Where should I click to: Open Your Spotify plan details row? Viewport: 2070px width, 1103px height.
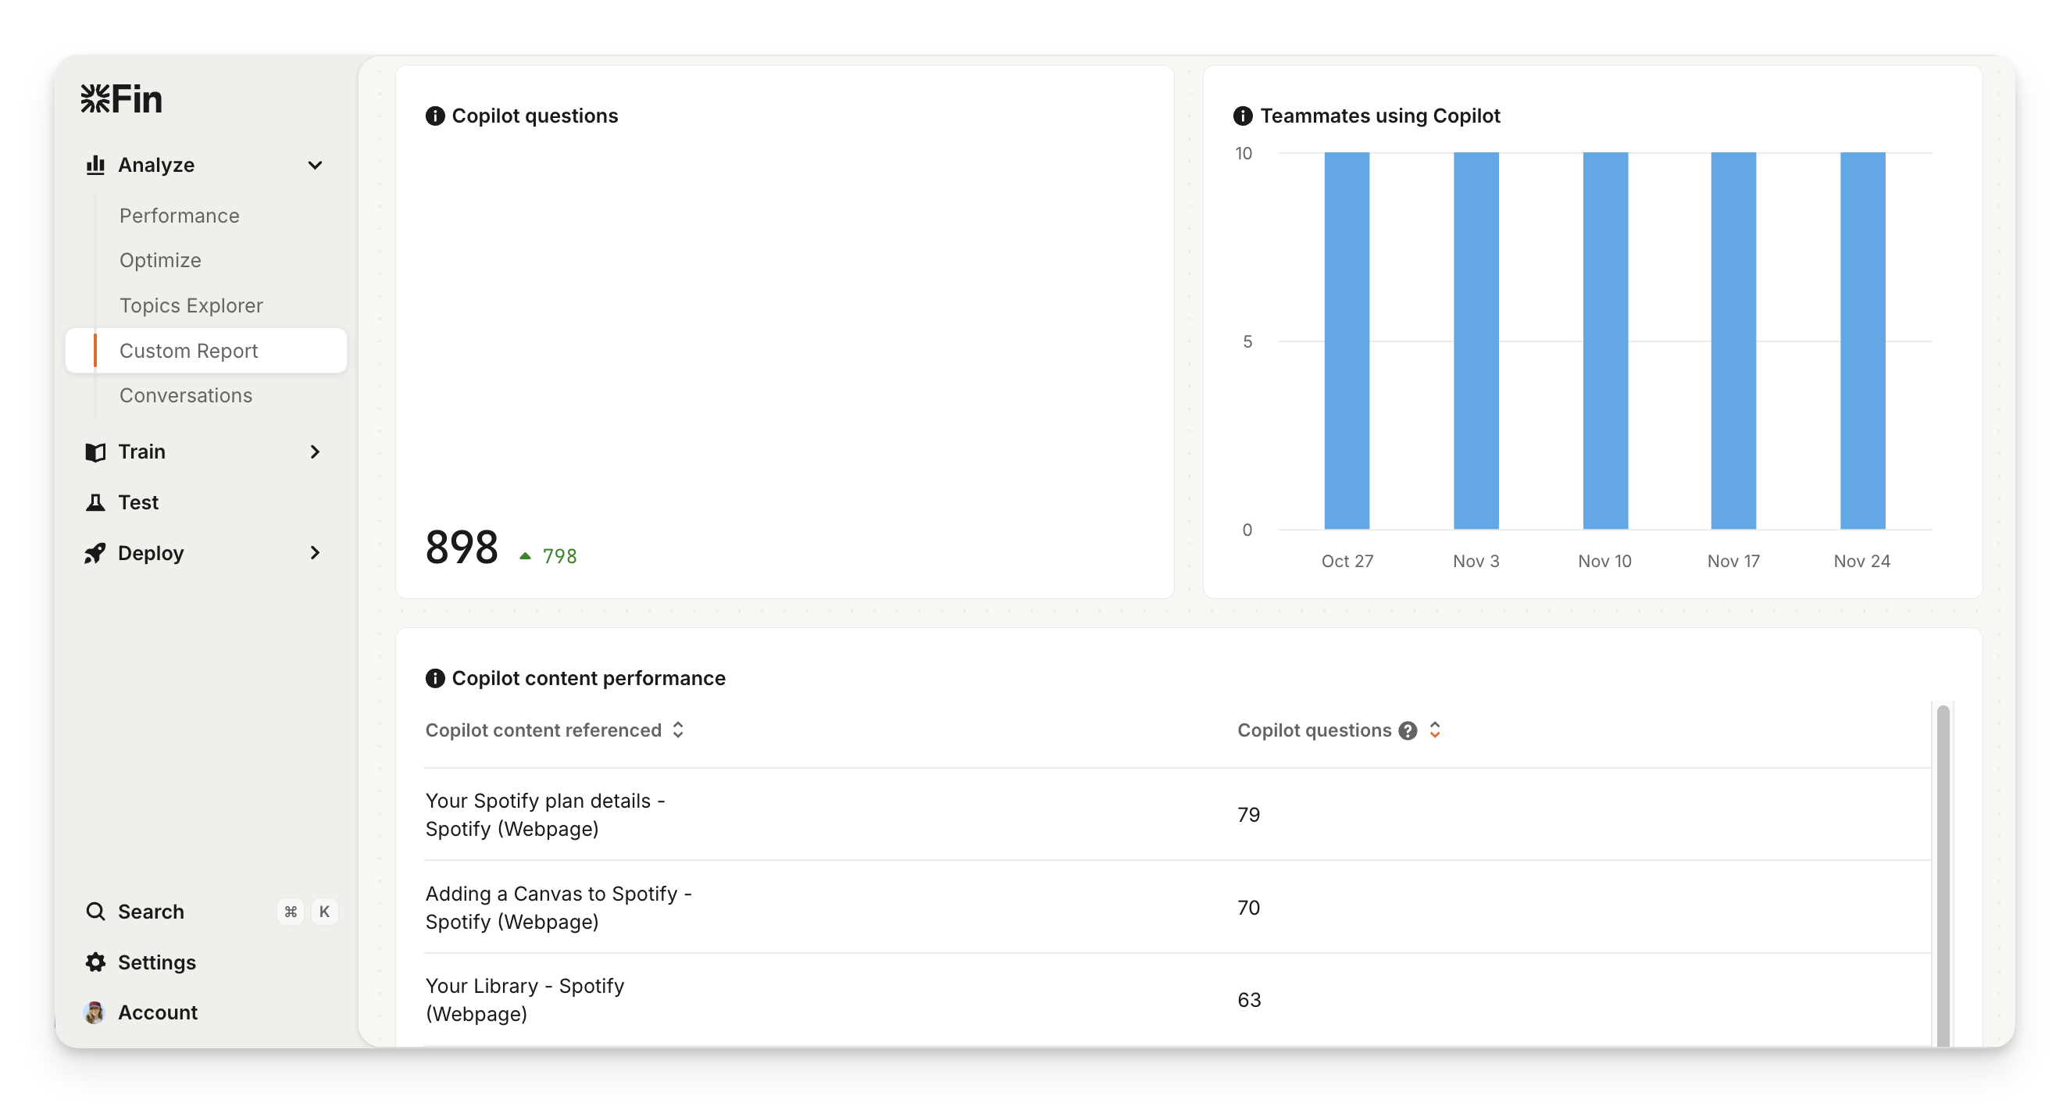(x=544, y=815)
